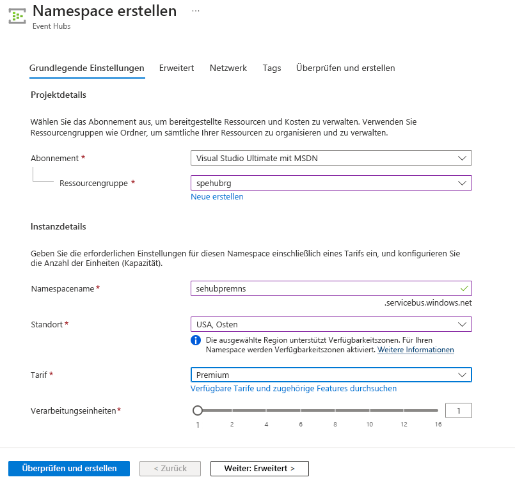
Task: Open the ellipsis menu beside the title
Action: 196,12
